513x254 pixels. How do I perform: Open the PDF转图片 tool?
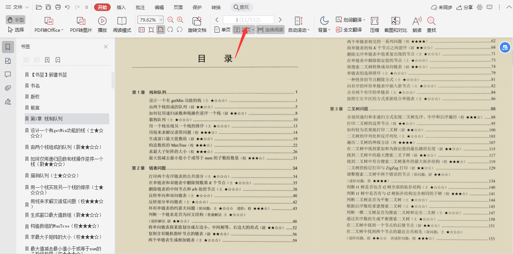click(80, 24)
